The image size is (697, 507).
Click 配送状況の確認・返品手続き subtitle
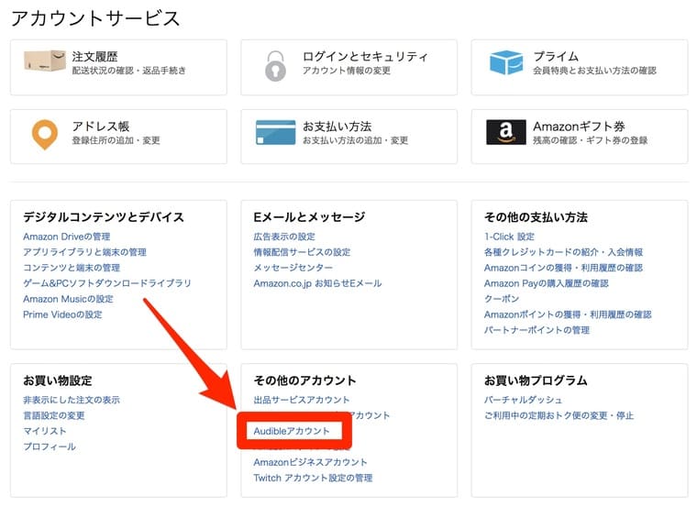click(x=129, y=71)
